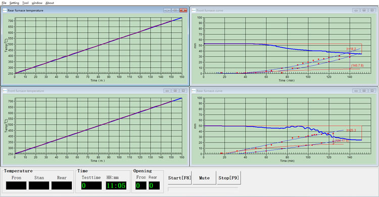The height and width of the screenshot is (197, 379).
Task: Open the About menu
Action: point(50,3)
